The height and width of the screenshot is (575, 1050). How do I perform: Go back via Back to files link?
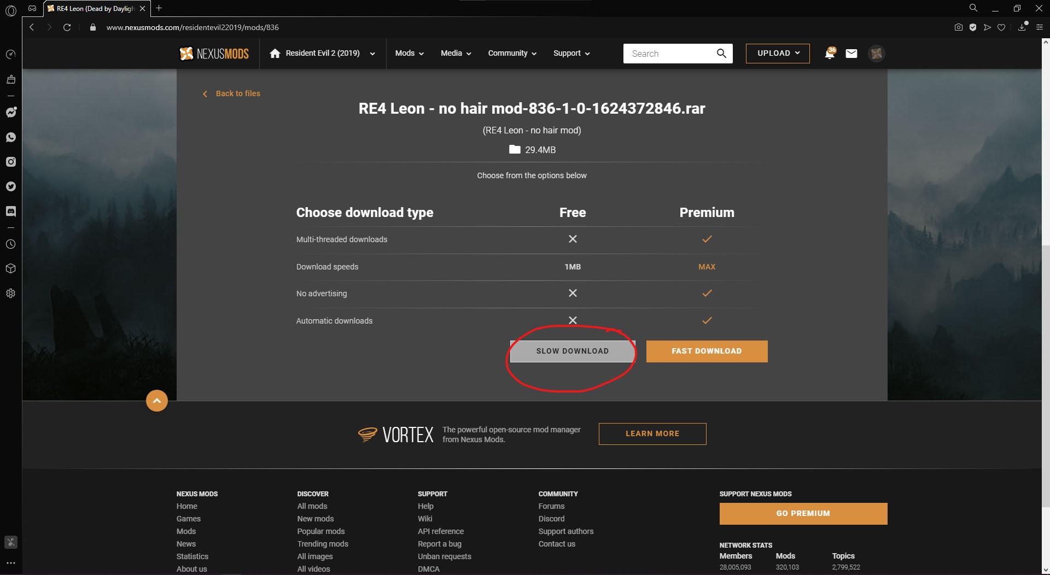point(232,94)
